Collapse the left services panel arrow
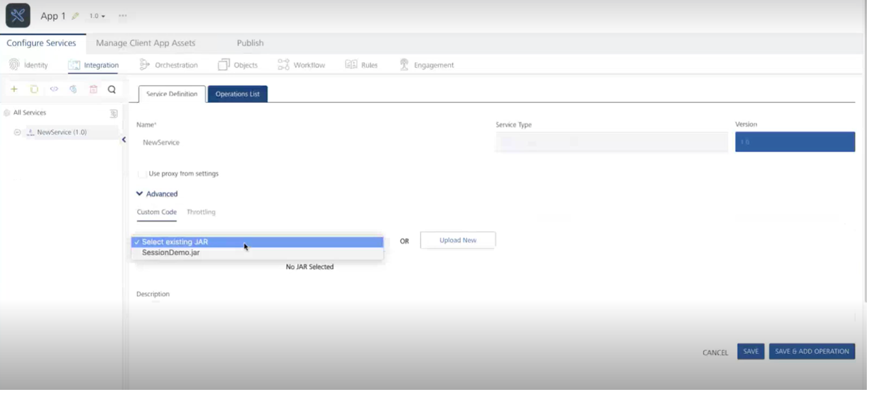Image resolution: width=870 pixels, height=393 pixels. [124, 140]
